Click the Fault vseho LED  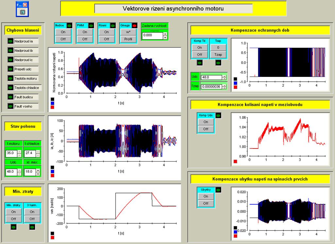coord(10,106)
